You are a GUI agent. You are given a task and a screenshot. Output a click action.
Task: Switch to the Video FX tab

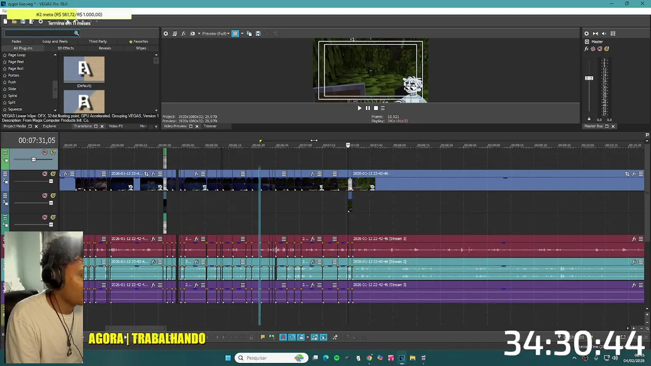(x=115, y=126)
